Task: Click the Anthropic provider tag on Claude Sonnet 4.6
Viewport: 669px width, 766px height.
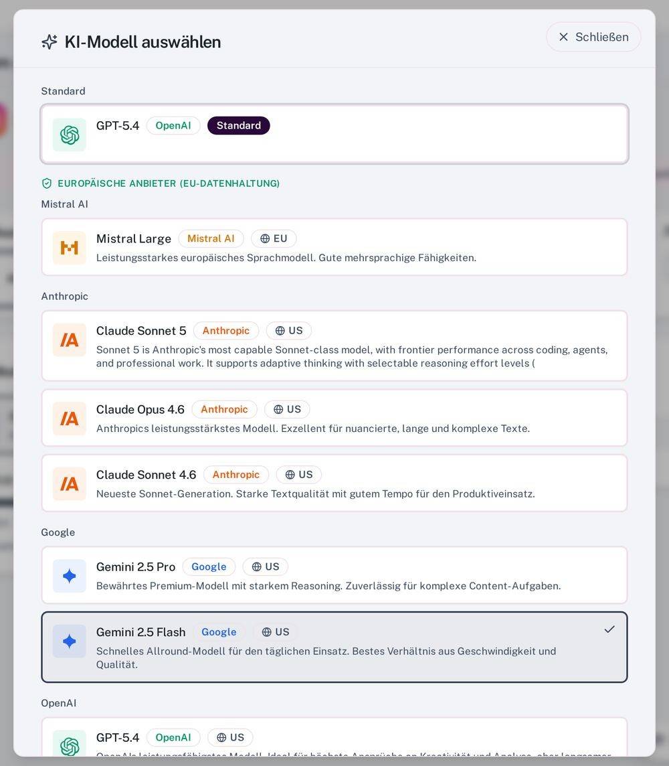Action: 235,474
